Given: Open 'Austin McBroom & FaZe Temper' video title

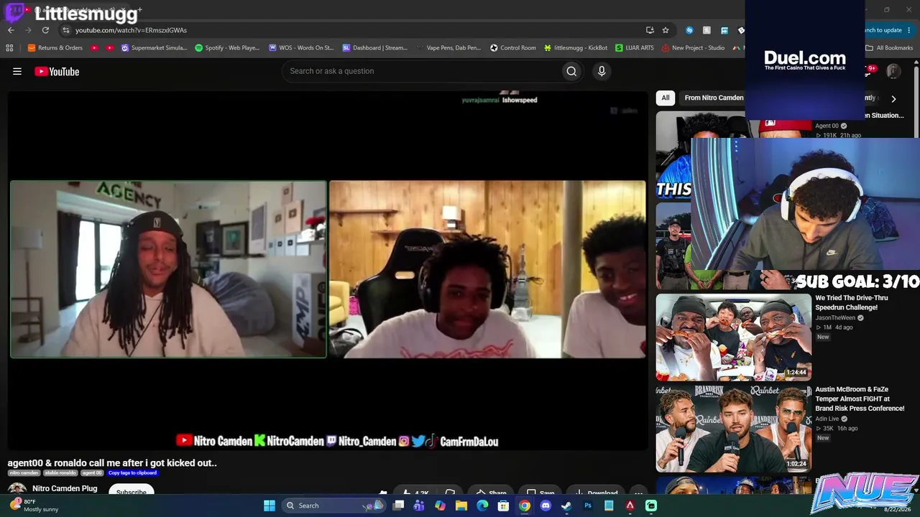Looking at the screenshot, I should pos(860,399).
